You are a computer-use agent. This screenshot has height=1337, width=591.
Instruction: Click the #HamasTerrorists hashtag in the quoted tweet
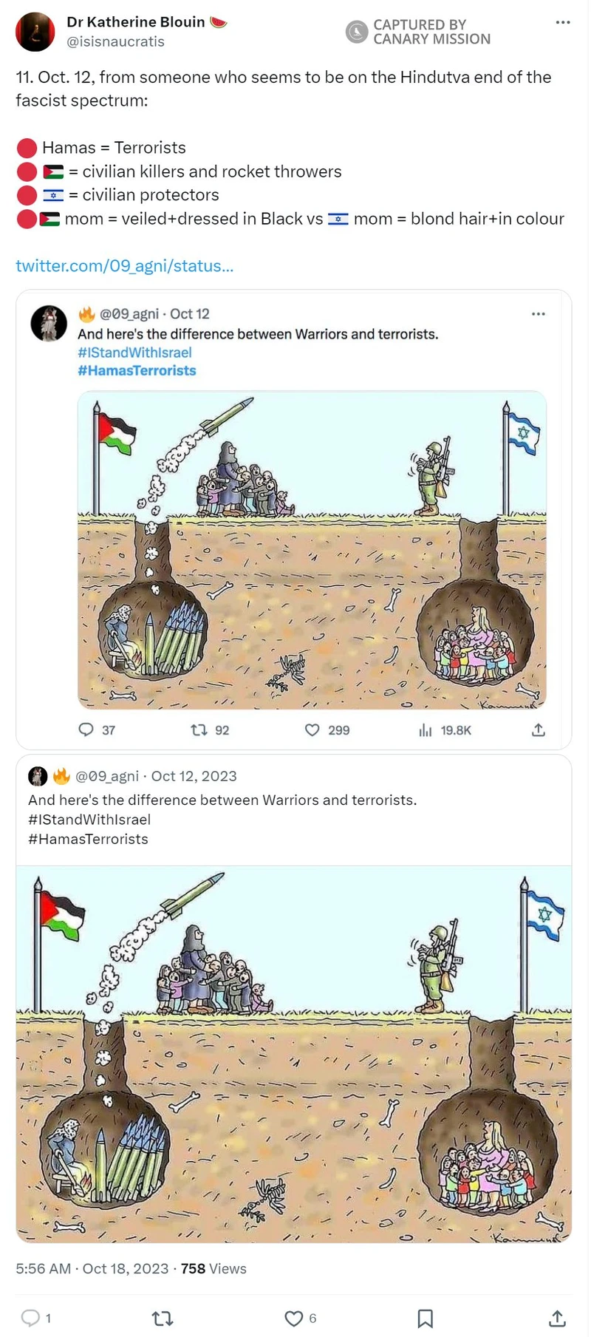[x=137, y=370]
